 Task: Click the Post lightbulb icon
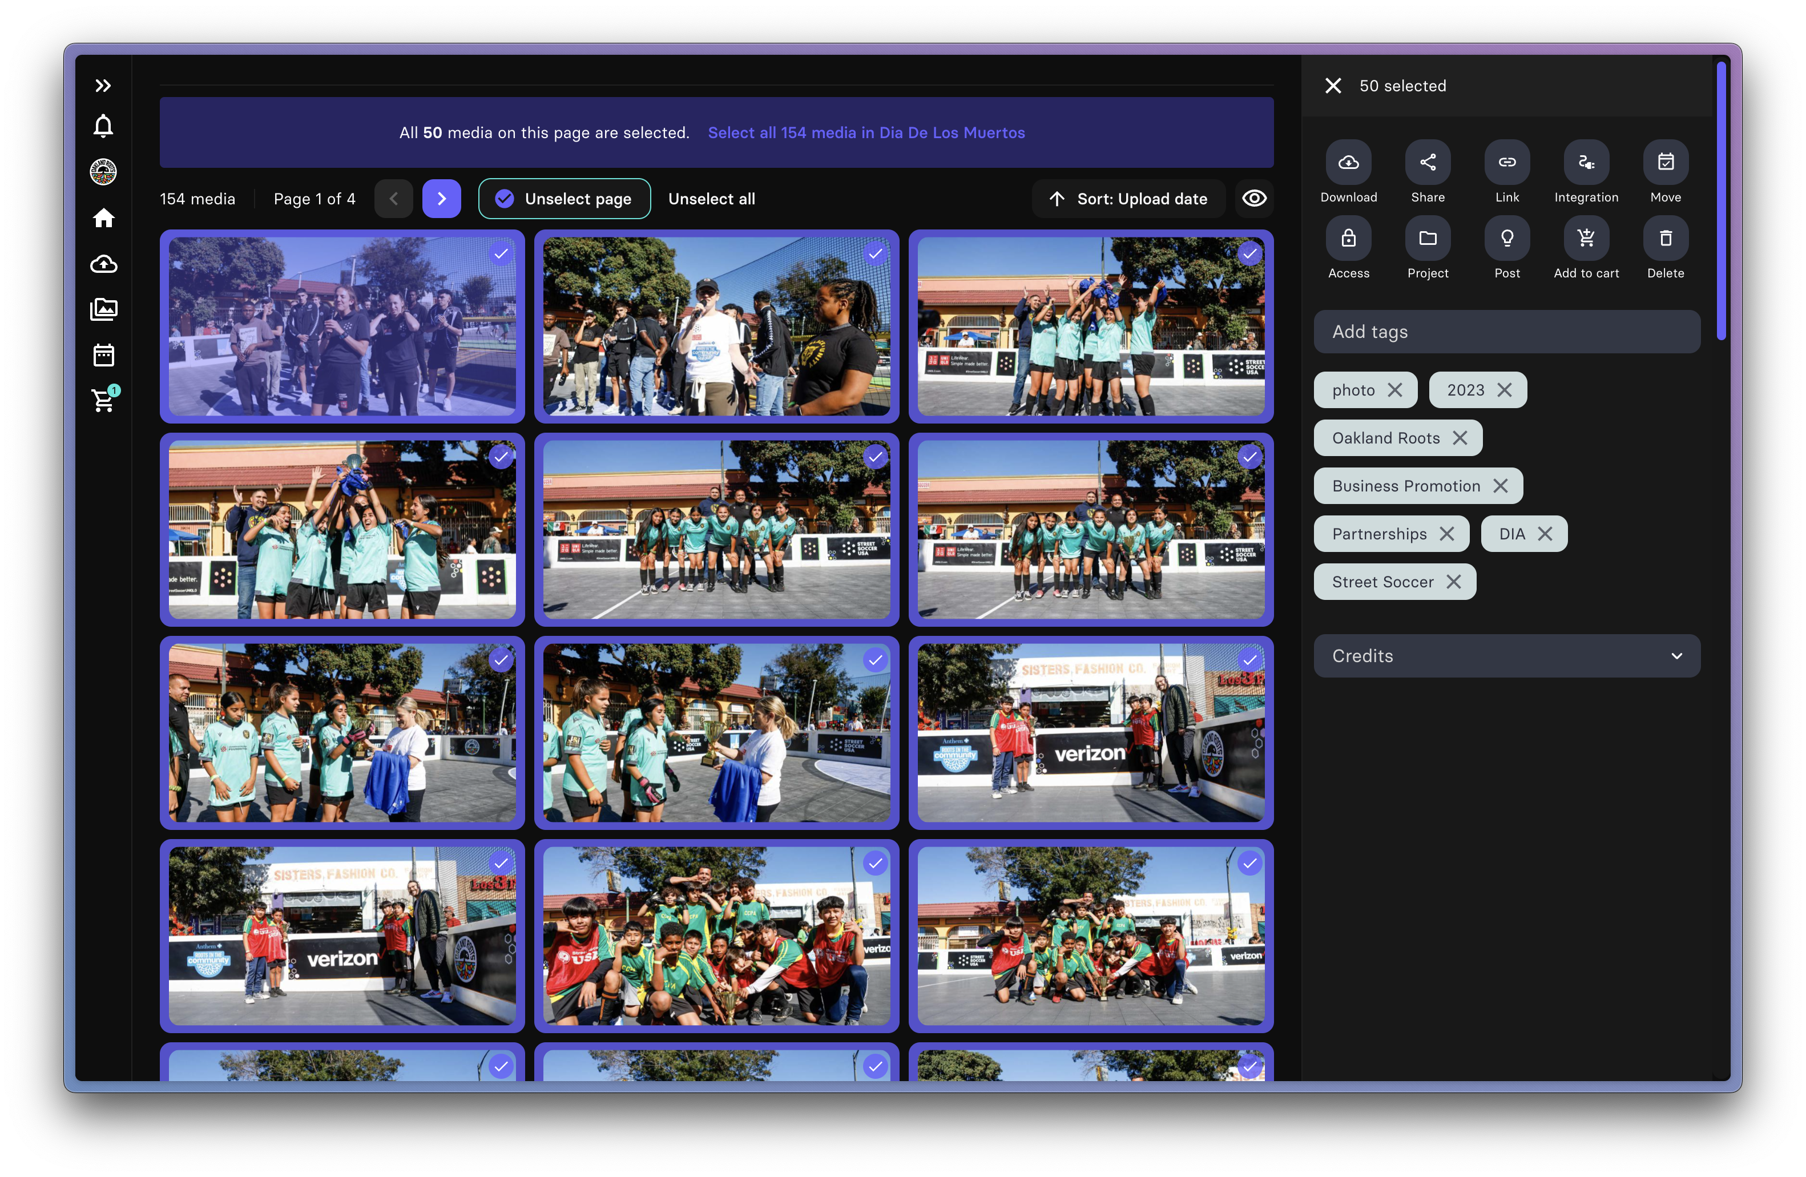pos(1506,238)
